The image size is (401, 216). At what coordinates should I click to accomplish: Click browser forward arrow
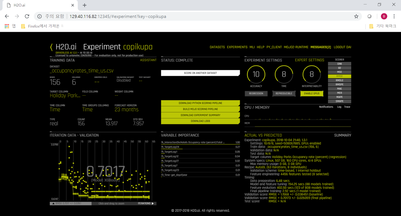[x=17, y=16]
